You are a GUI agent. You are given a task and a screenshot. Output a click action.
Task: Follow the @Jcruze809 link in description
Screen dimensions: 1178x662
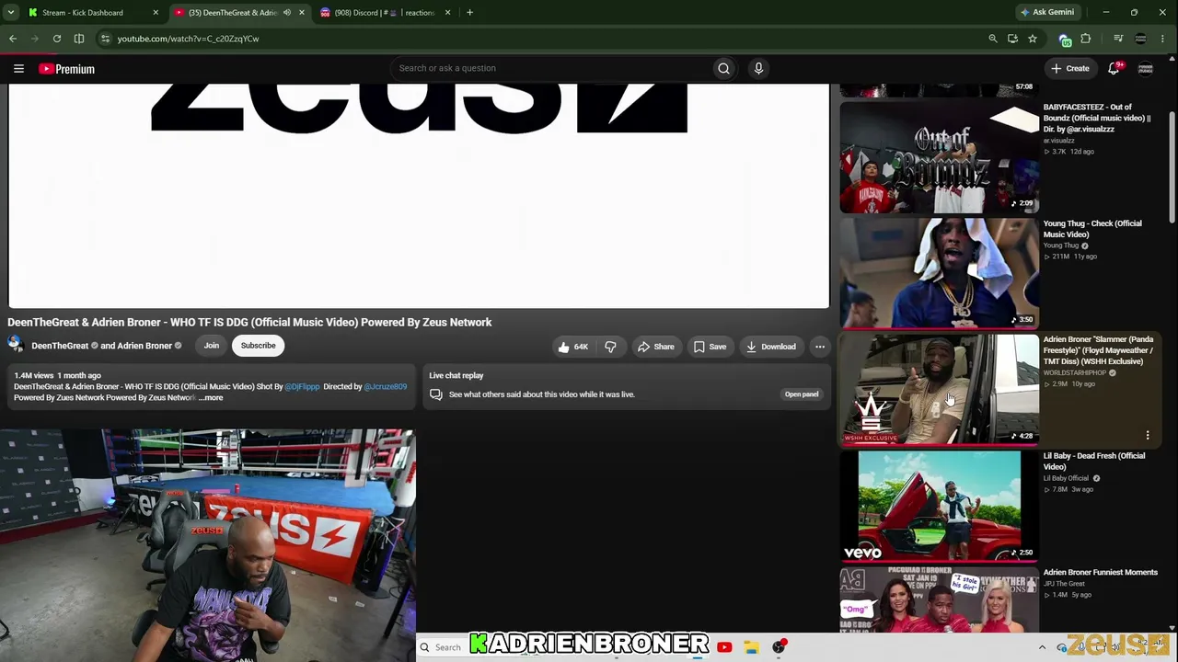385,387
